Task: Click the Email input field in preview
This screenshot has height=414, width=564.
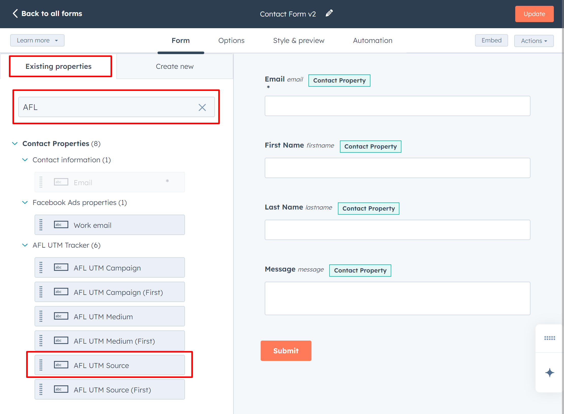Action: (397, 106)
